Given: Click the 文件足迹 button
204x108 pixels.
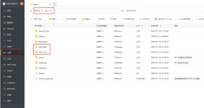Looking at the screenshot, I should point(145,19).
